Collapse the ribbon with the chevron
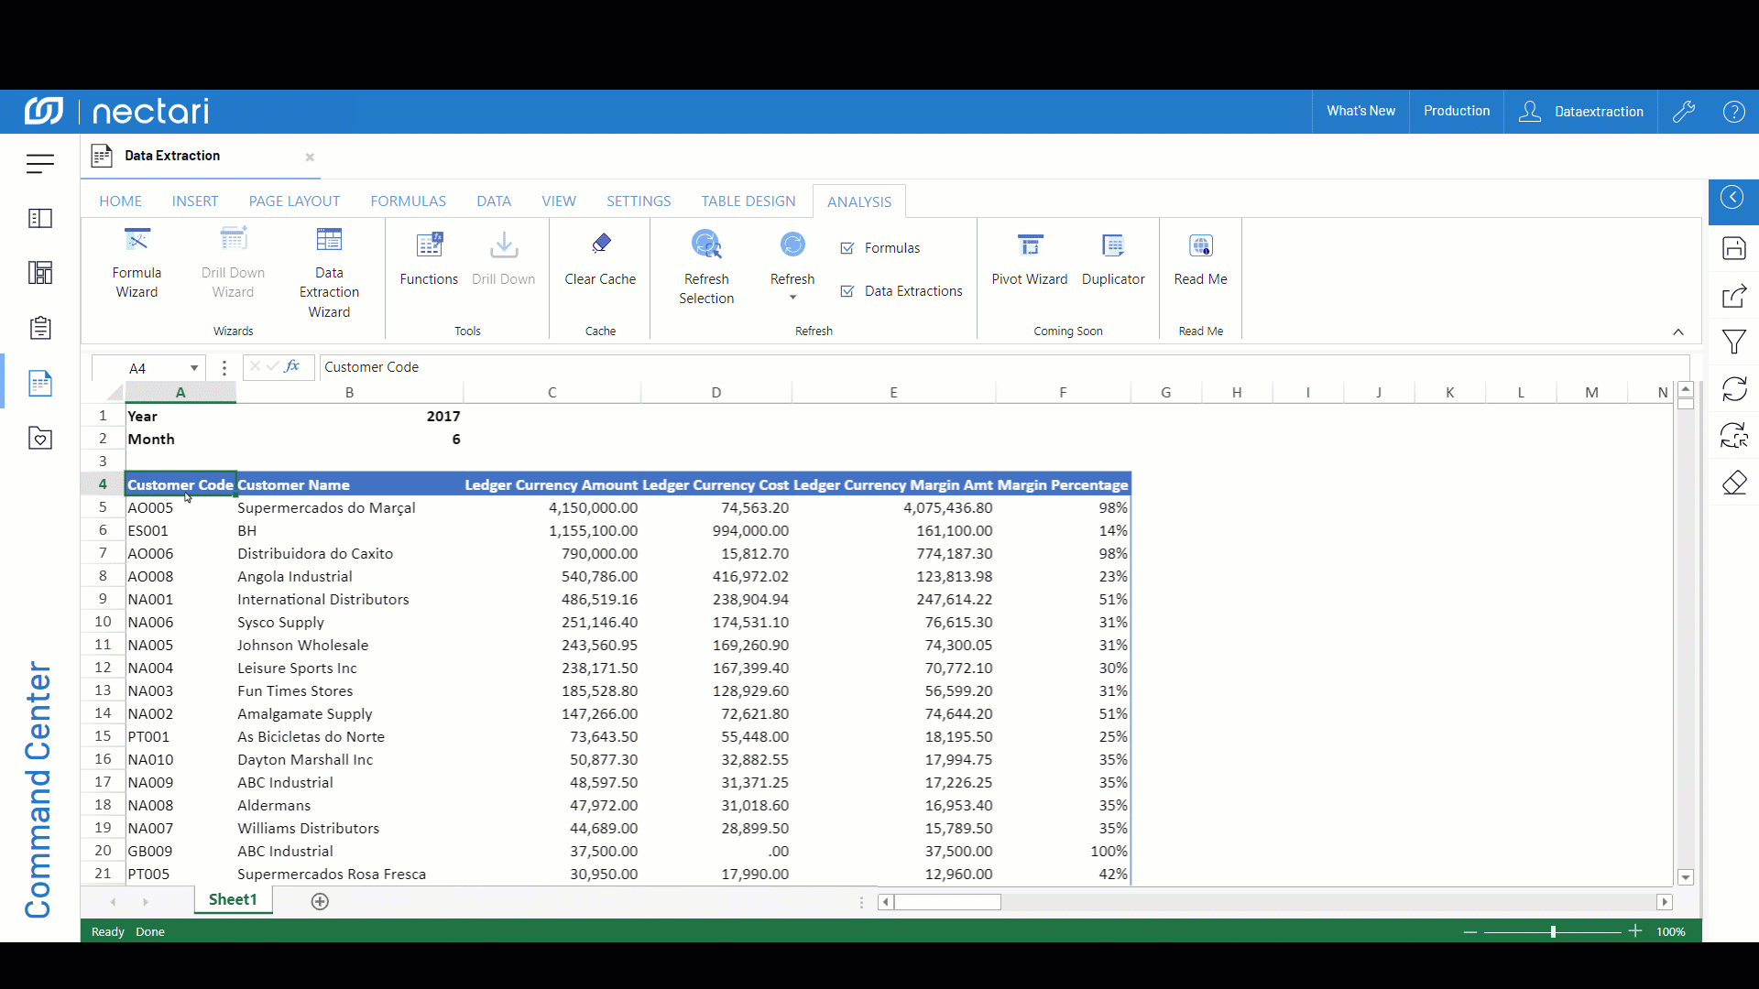1759x989 pixels. point(1678,331)
